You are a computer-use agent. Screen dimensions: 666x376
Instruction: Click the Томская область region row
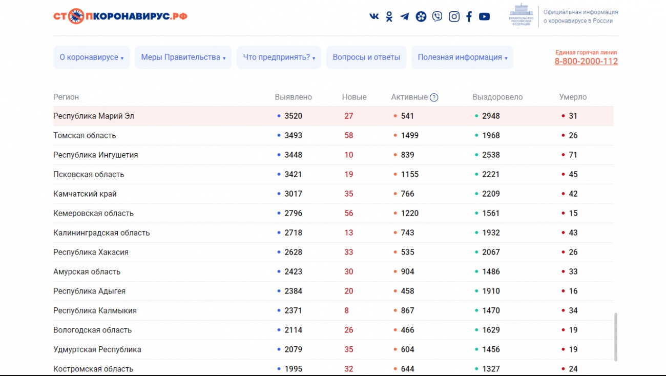(x=85, y=136)
